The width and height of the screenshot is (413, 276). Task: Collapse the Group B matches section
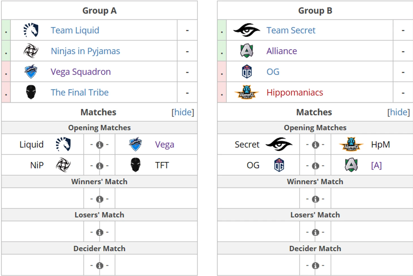398,112
